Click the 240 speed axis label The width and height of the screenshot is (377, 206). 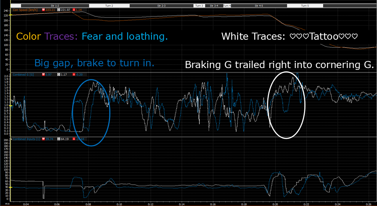click(x=6, y=11)
